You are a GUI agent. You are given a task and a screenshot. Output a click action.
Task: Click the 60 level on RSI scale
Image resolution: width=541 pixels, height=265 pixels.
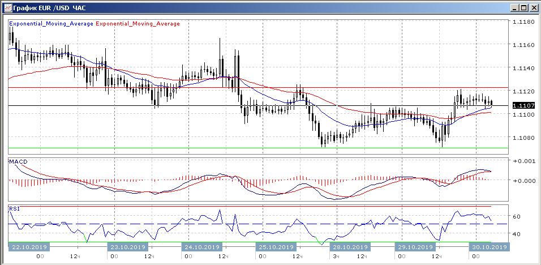pos(517,216)
